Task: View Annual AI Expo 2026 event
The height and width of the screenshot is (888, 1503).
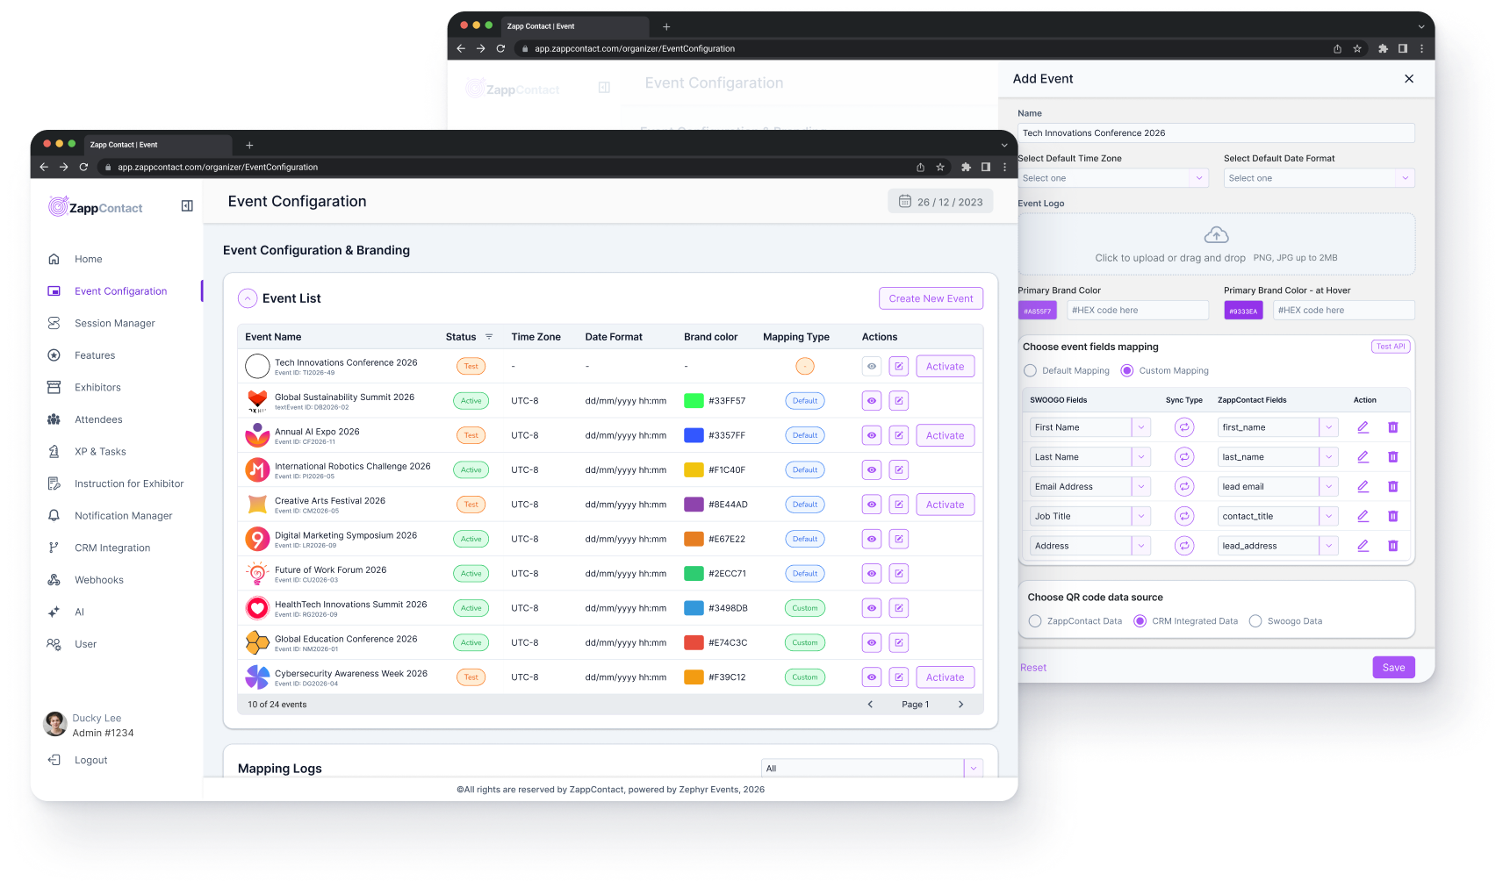Action: [x=871, y=435]
